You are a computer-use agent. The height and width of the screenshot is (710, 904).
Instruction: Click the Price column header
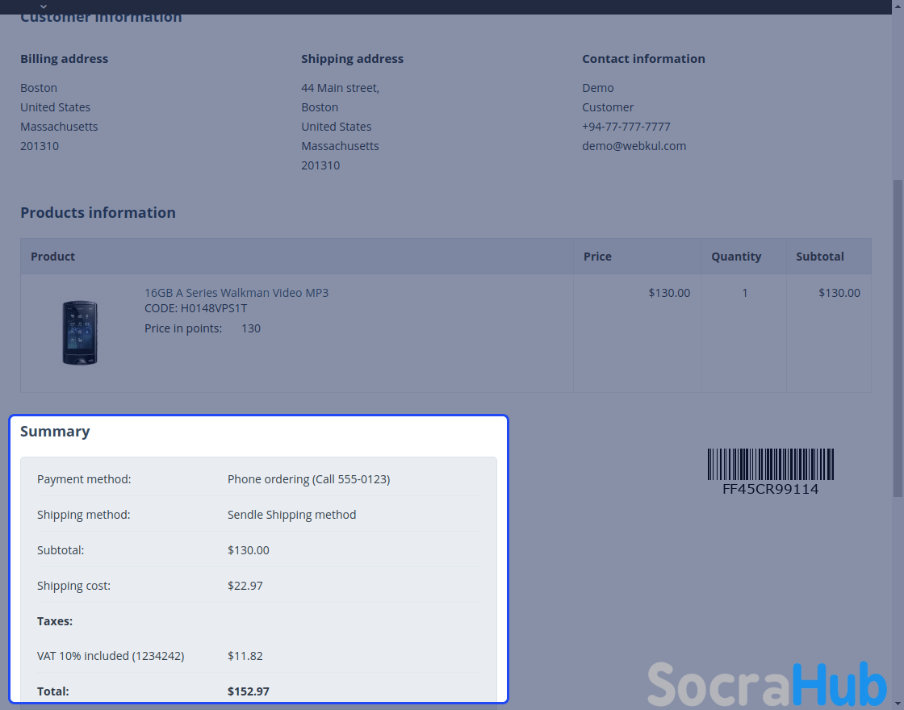point(597,257)
